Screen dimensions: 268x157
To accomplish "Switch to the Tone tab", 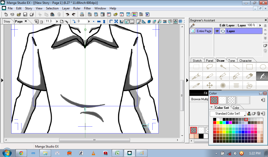I will 231,60.
